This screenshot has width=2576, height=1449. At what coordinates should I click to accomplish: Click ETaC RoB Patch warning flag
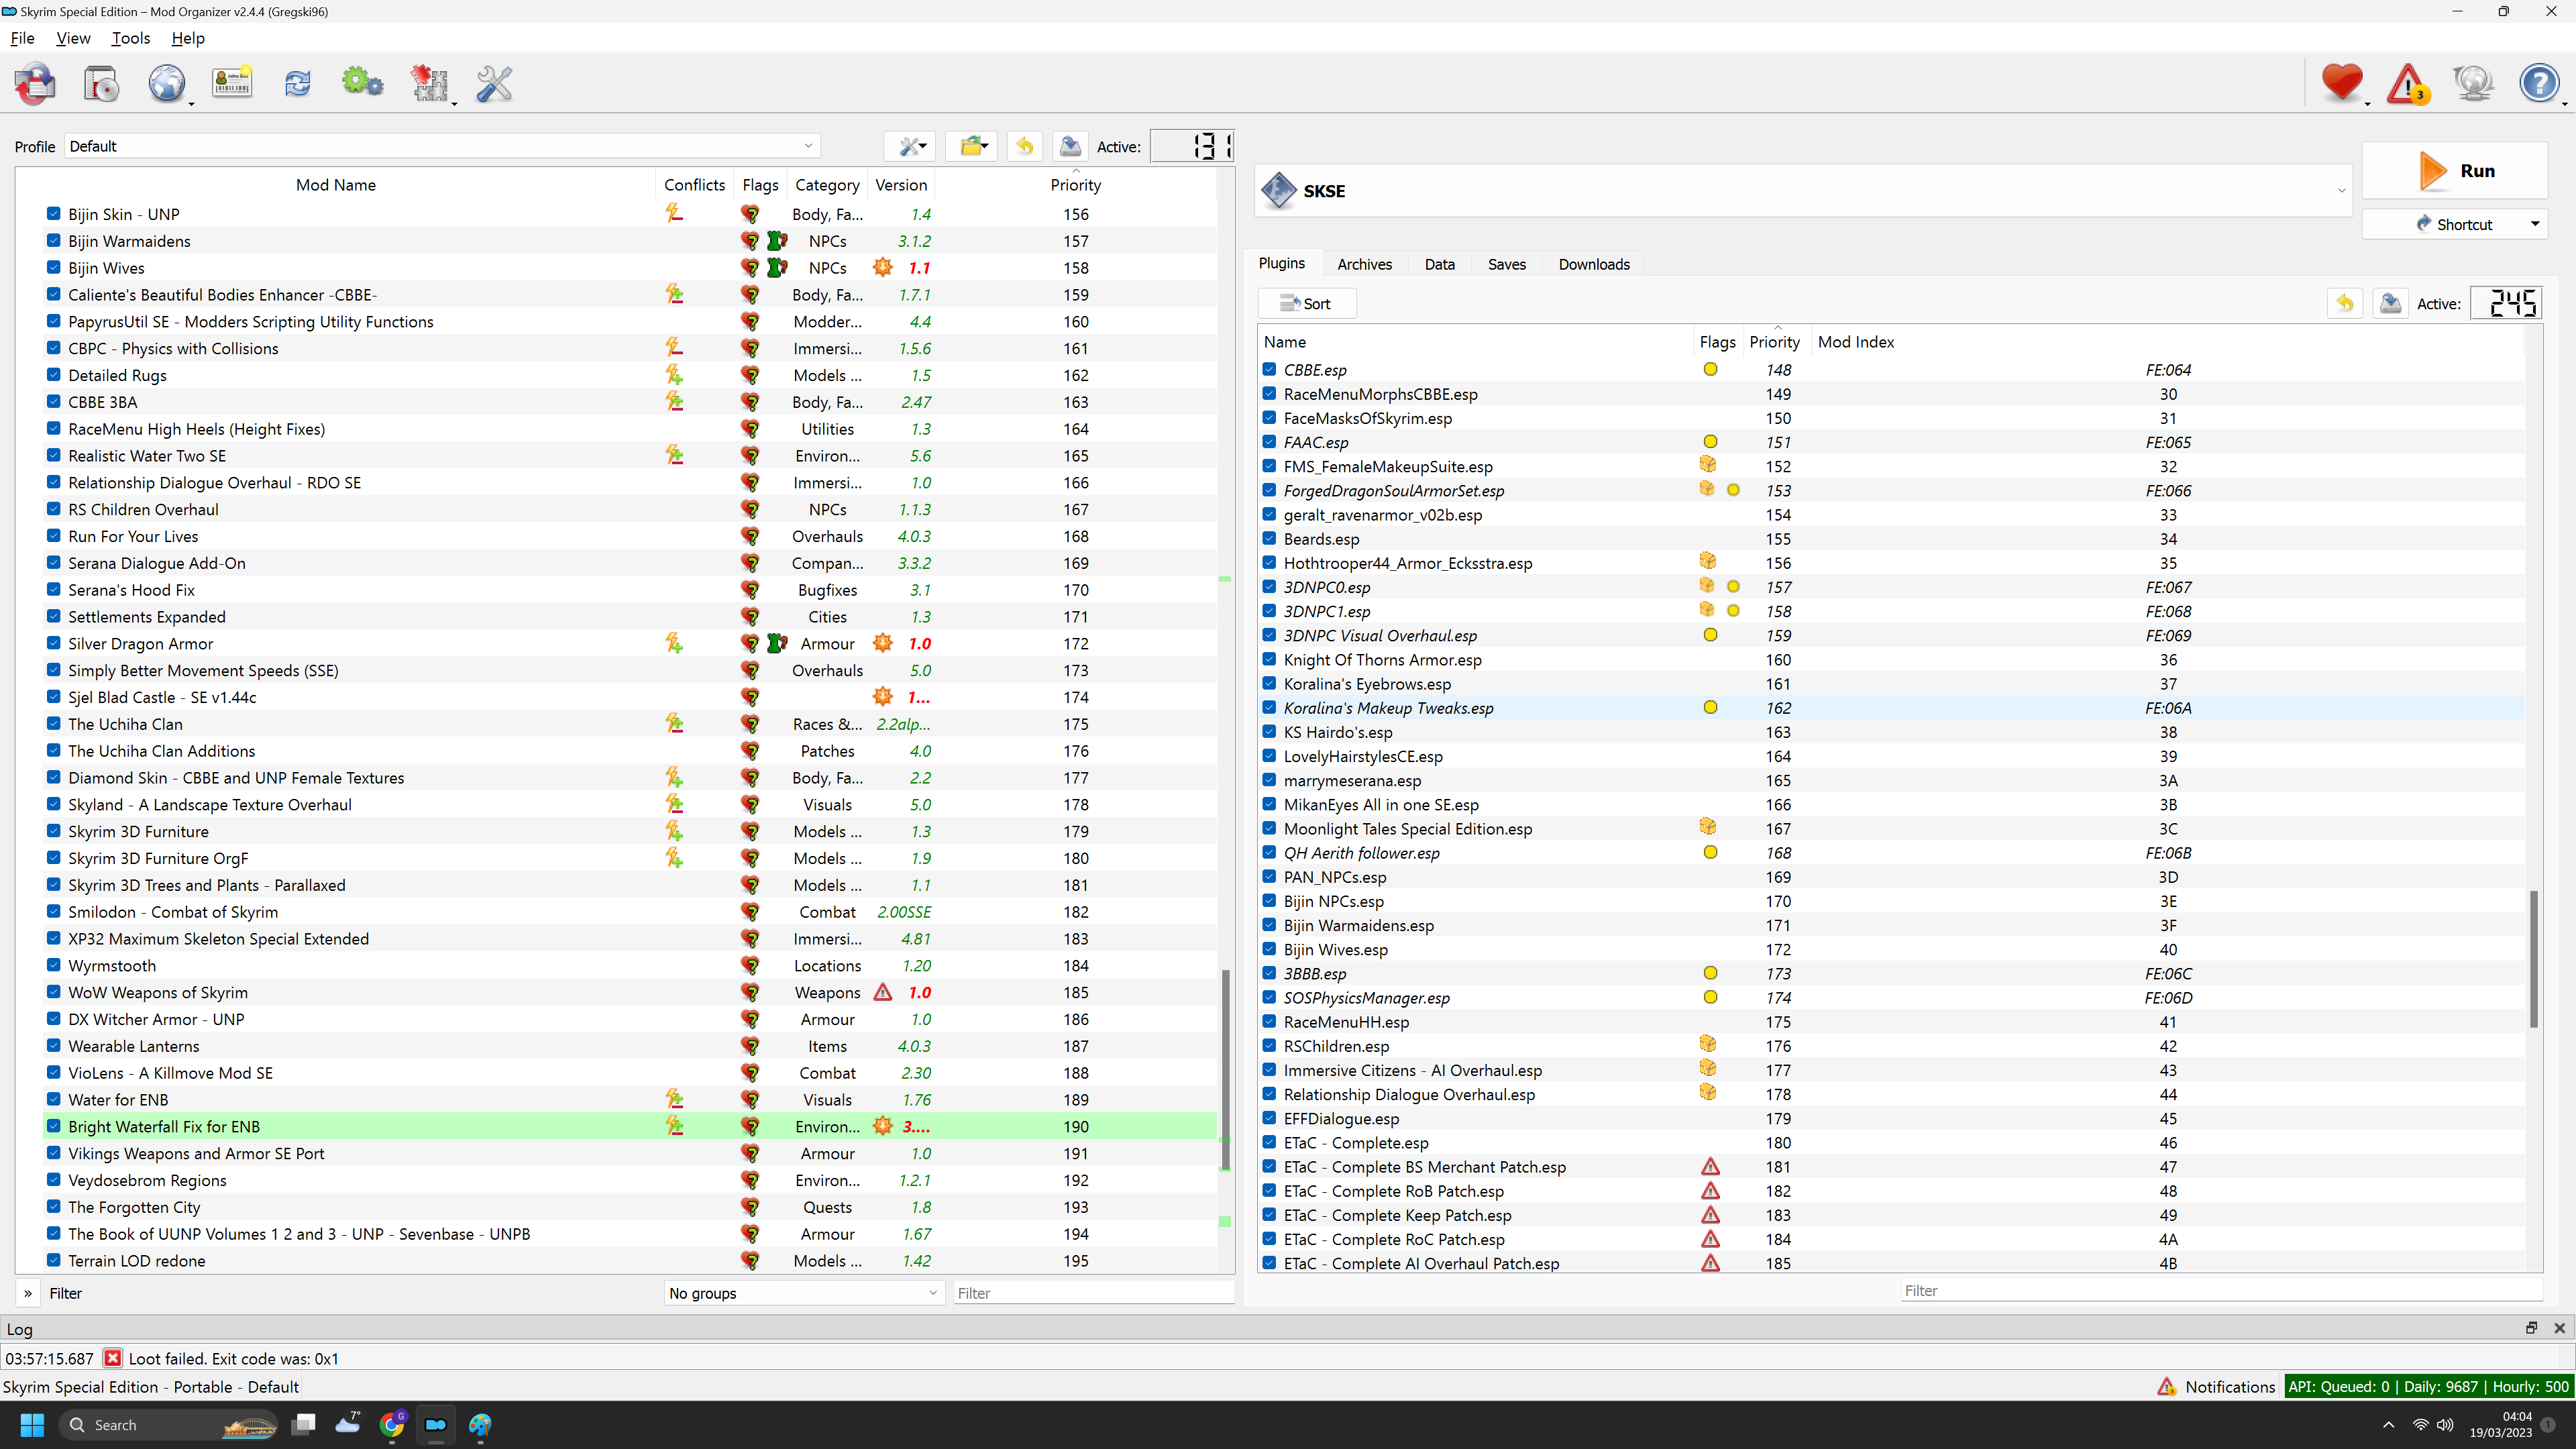pos(1710,1191)
